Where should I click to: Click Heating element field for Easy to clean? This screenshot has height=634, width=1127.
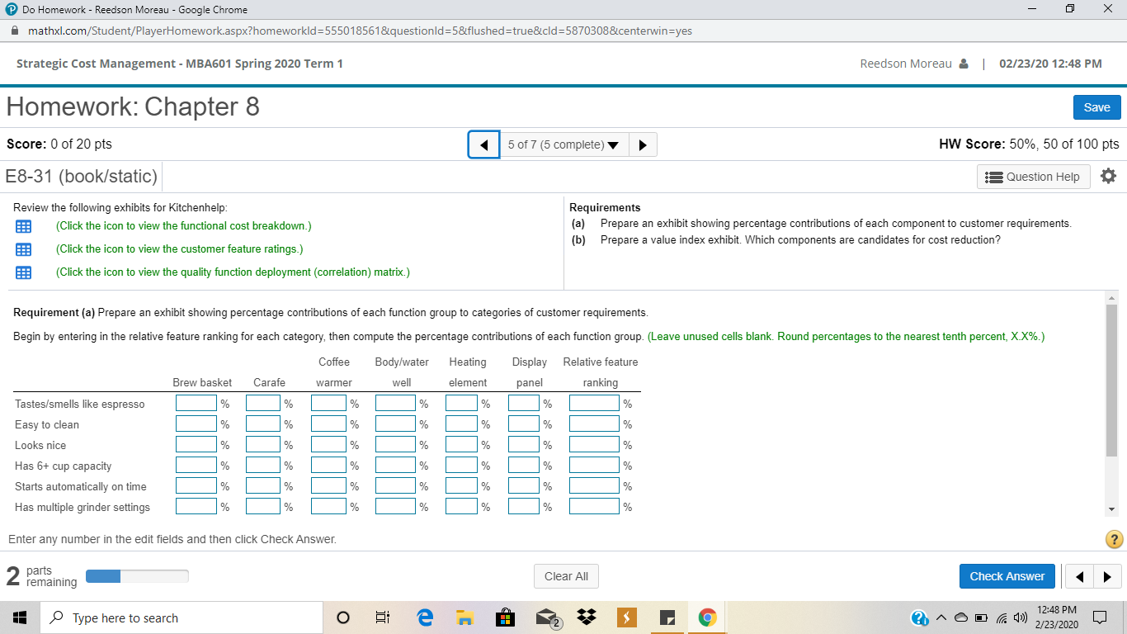(x=461, y=424)
